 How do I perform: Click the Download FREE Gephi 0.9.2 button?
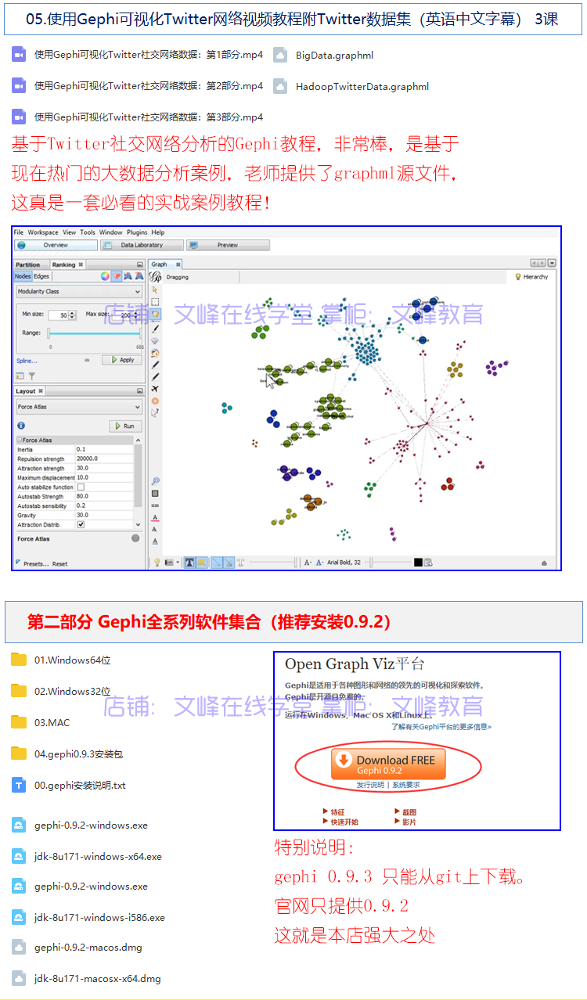(388, 764)
